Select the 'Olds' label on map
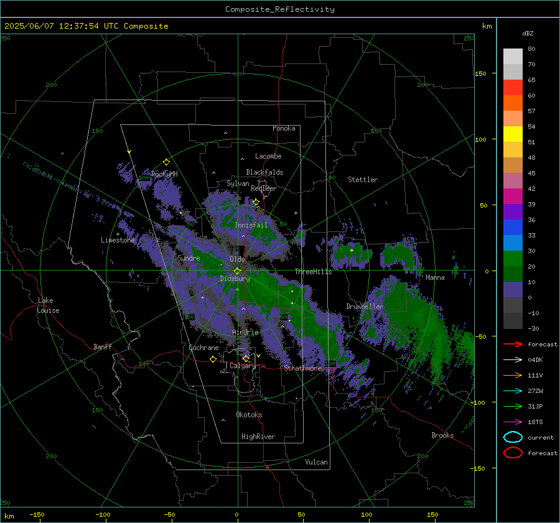This screenshot has width=560, height=523. (237, 259)
